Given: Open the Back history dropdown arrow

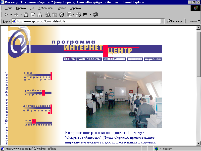Looking at the screenshot, I should point(11,15).
